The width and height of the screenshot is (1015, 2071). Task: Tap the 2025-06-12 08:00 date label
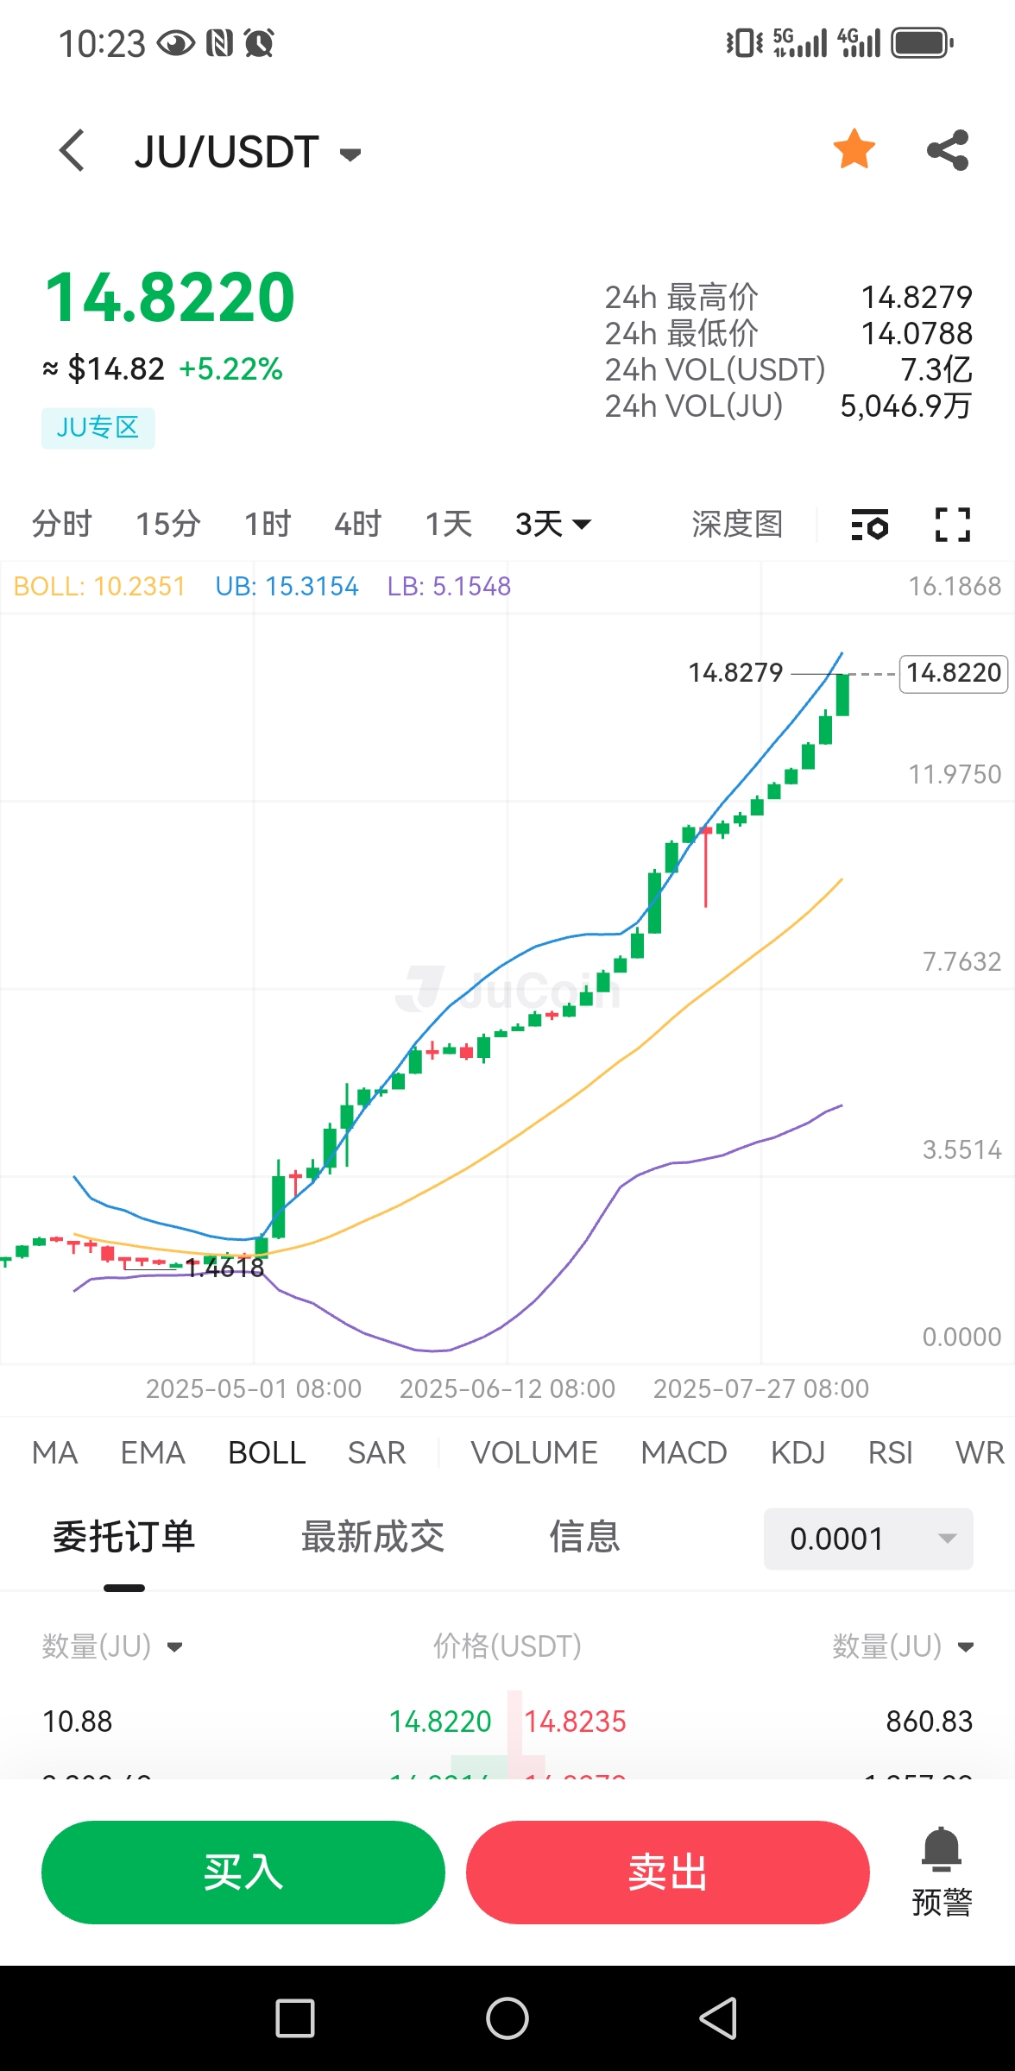(x=507, y=1389)
